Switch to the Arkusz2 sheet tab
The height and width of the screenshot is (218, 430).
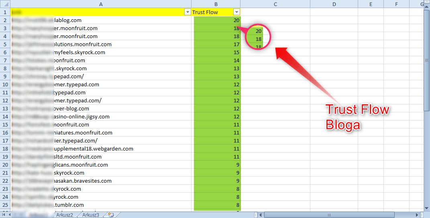tap(65, 215)
